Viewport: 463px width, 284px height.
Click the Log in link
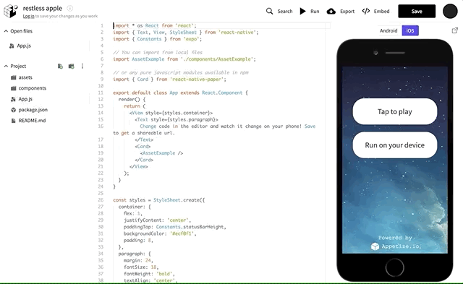point(29,16)
